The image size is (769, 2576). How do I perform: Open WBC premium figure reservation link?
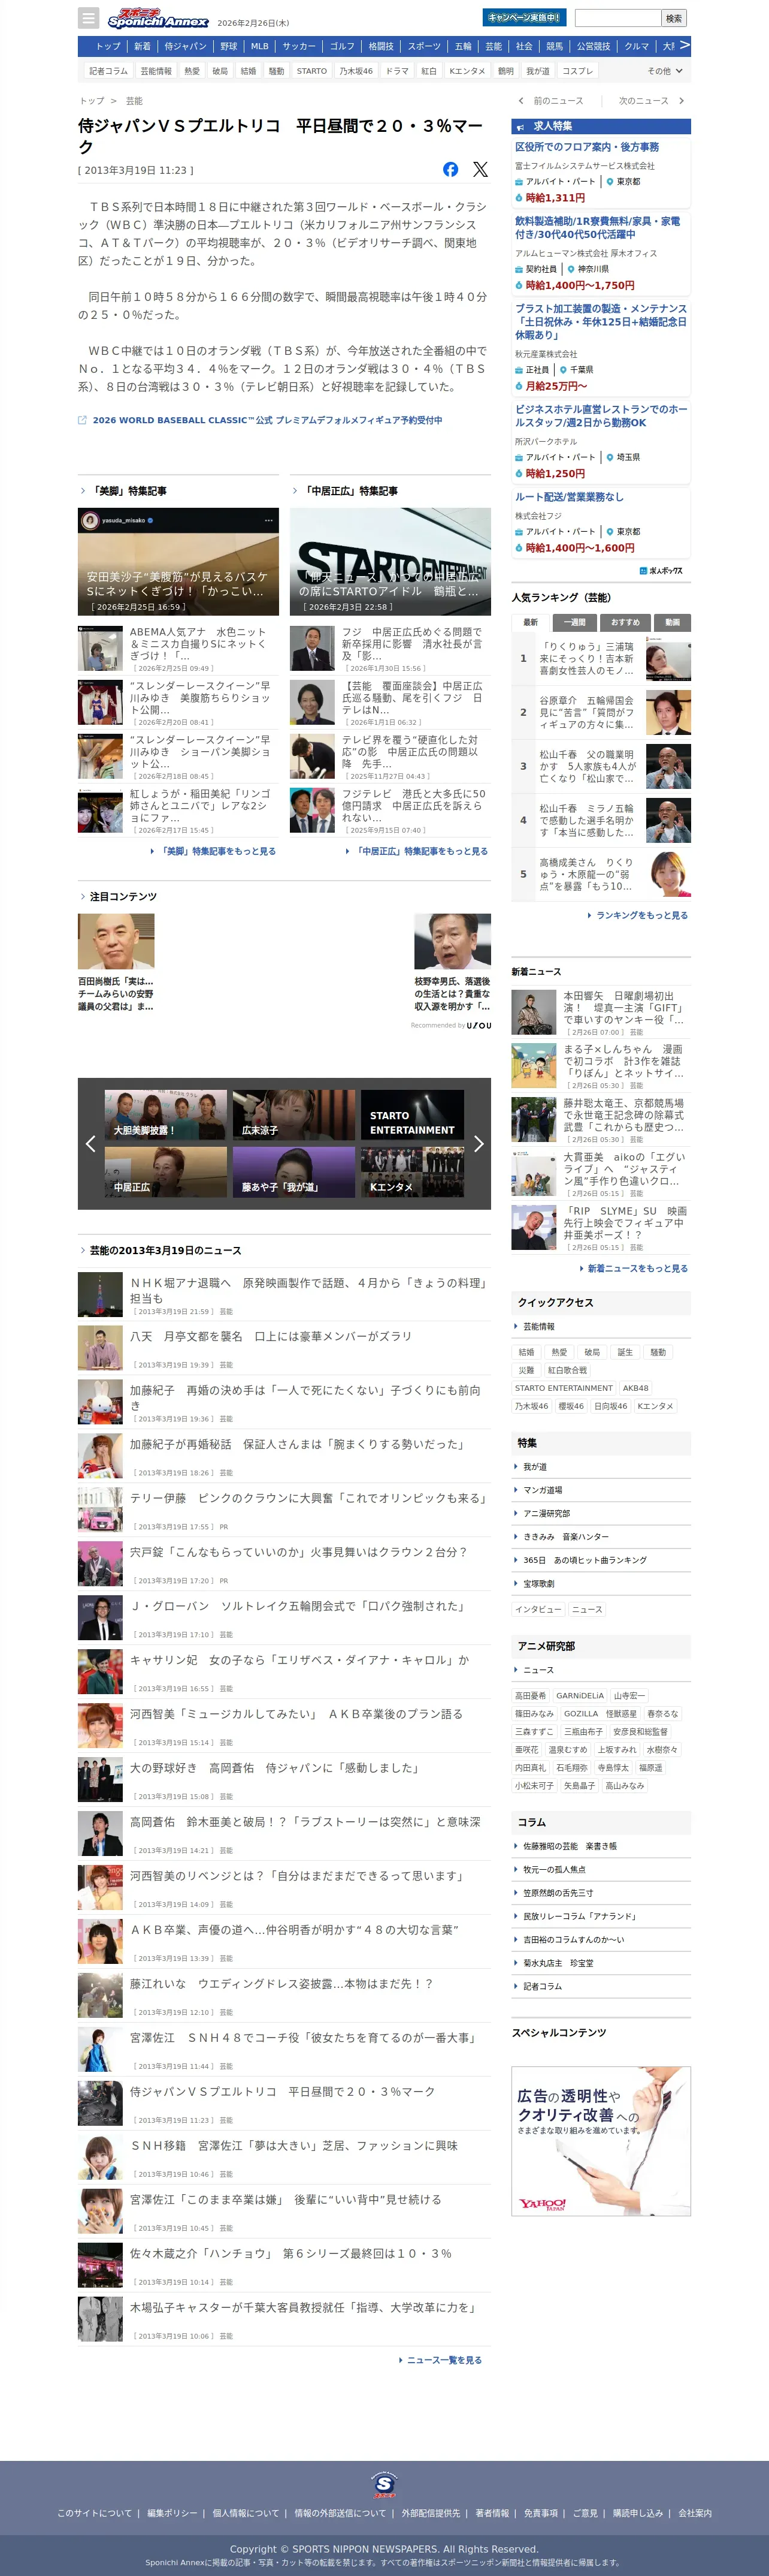click(x=268, y=420)
